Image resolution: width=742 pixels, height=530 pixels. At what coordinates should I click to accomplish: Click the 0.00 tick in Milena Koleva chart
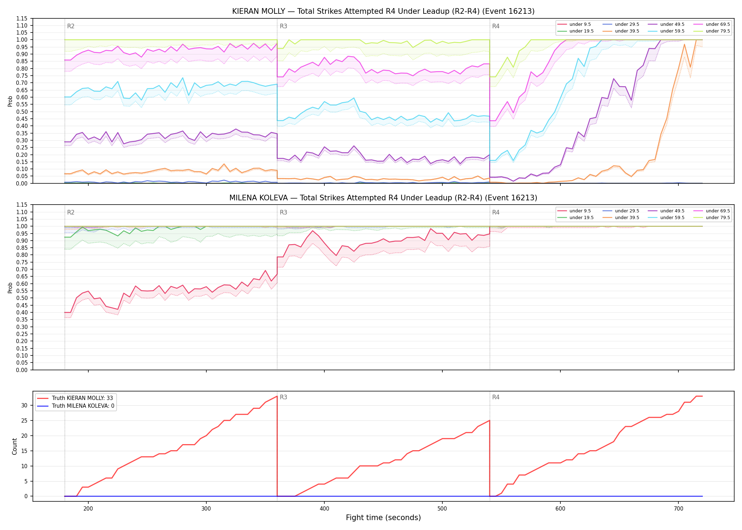coord(22,370)
